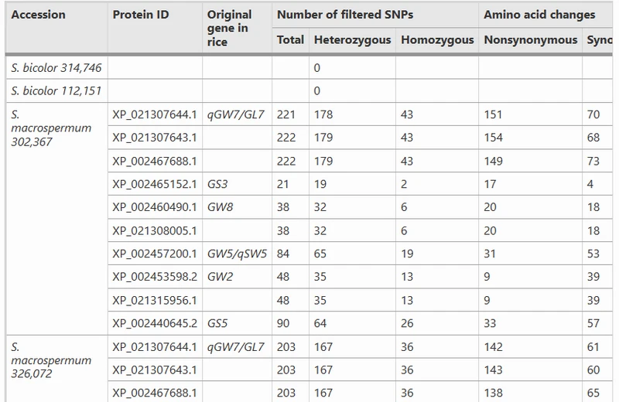619x402 pixels.
Task: Select the Heterozygous sub-column header
Action: coord(352,39)
